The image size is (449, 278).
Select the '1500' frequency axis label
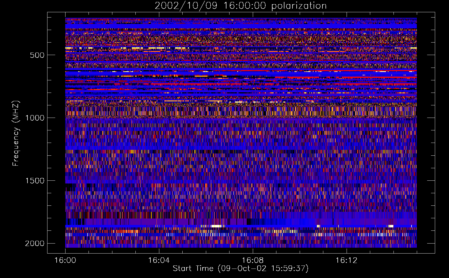(35, 181)
